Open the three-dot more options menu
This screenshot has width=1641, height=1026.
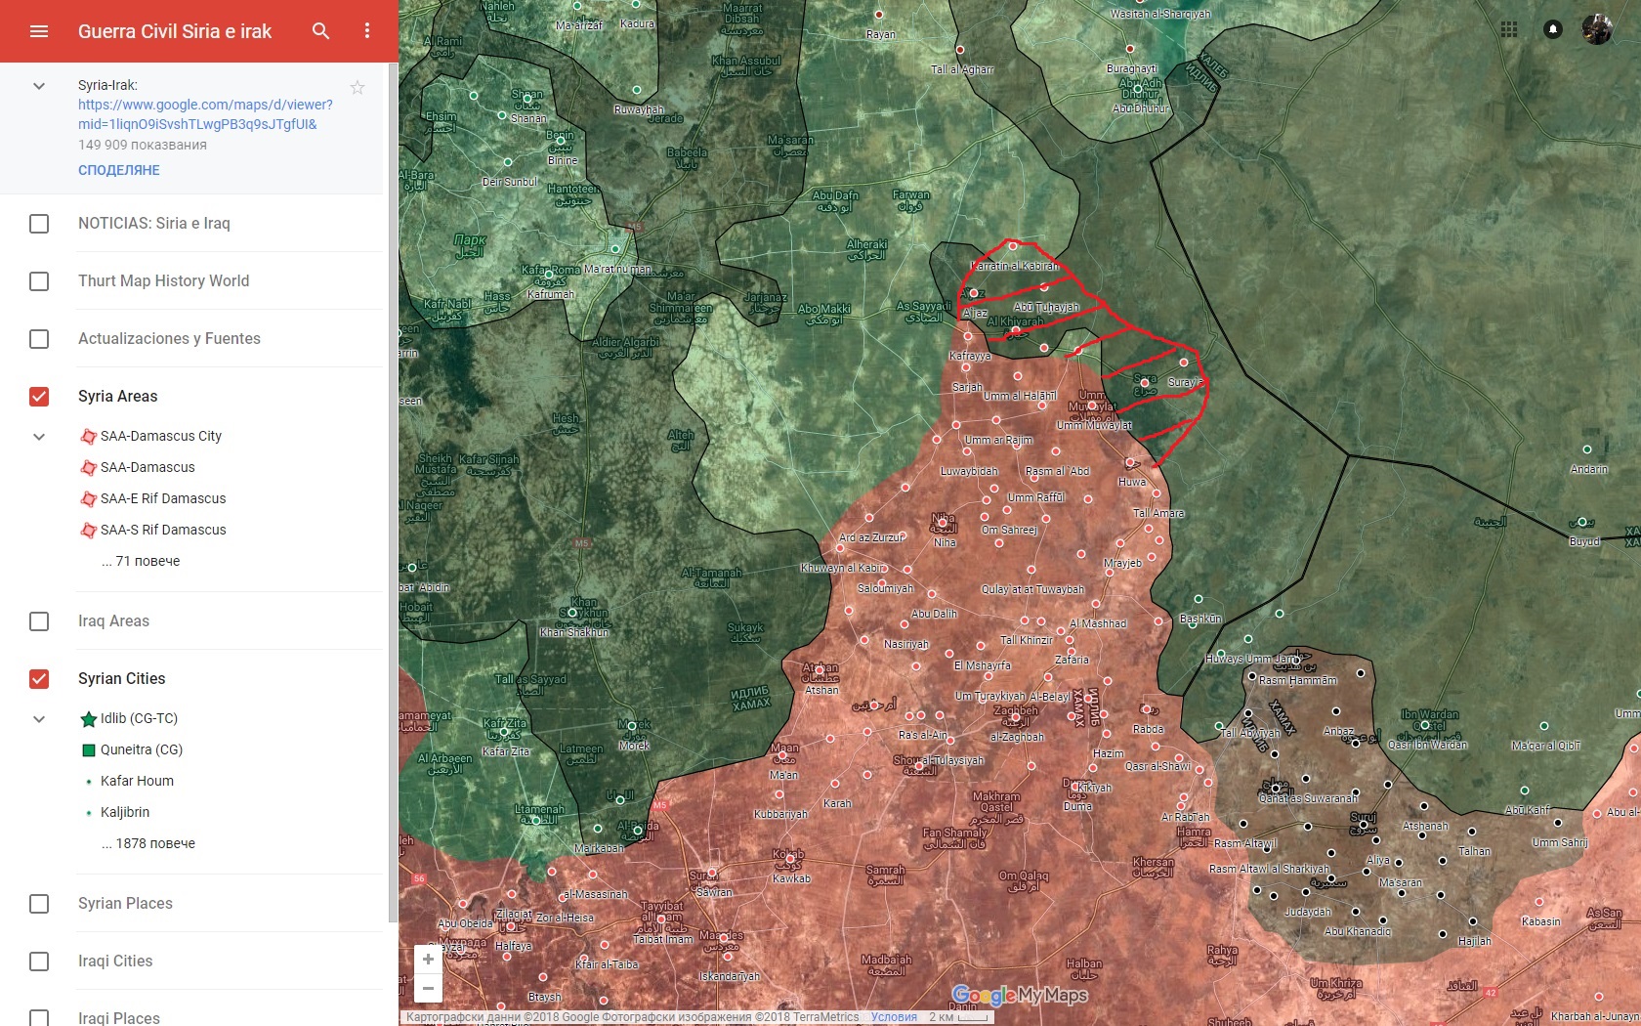pos(367,31)
